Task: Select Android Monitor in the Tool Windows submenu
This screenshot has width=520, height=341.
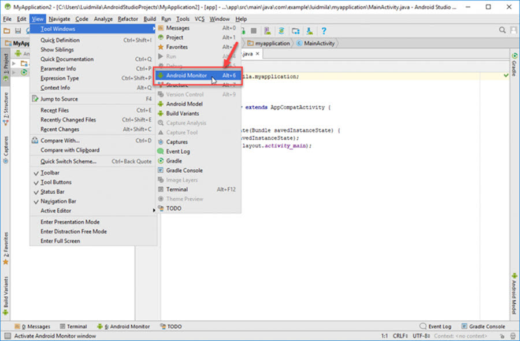Action: (198, 76)
